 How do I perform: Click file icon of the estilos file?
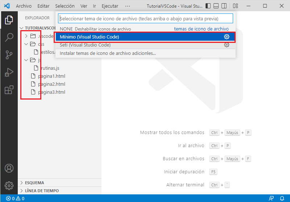point(36,52)
